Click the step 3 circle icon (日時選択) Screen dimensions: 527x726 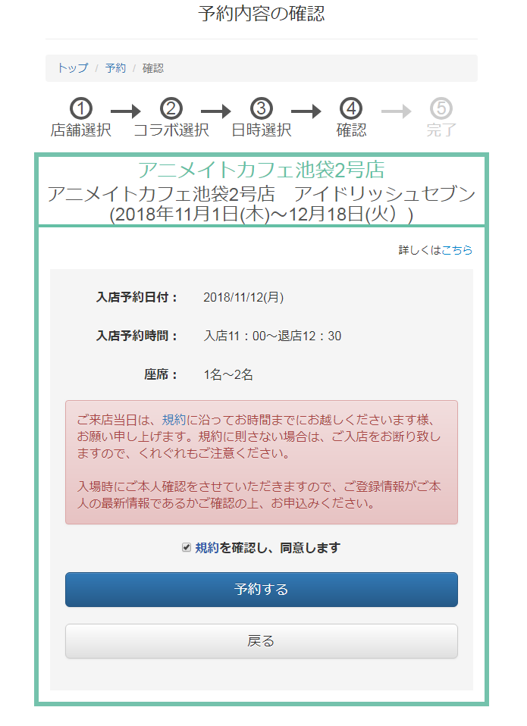point(261,109)
